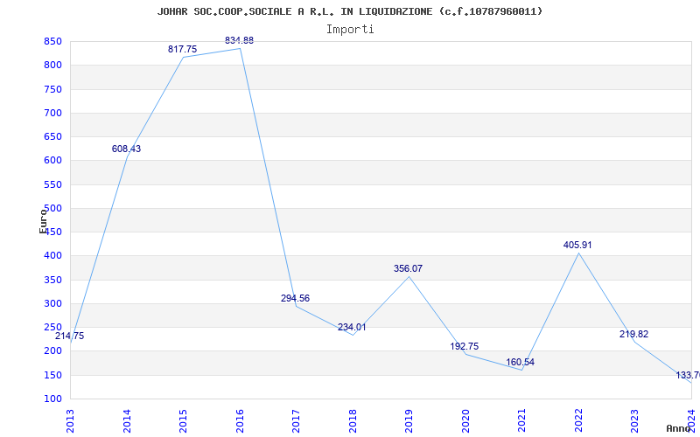Select the 234.01 data label
The width and height of the screenshot is (700, 437).
point(352,327)
